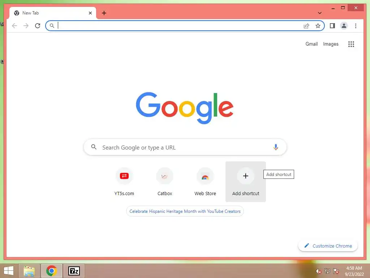Open the Google apps grid
Screen dimensions: 370x278
351,44
